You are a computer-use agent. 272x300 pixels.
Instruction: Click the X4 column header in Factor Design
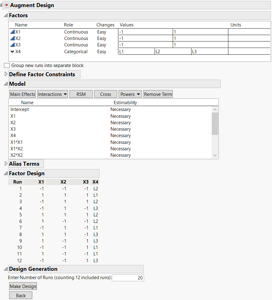[95, 182]
